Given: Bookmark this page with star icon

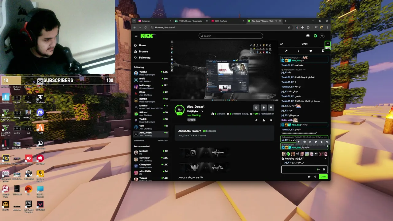Looking at the screenshot, I should [289, 27].
